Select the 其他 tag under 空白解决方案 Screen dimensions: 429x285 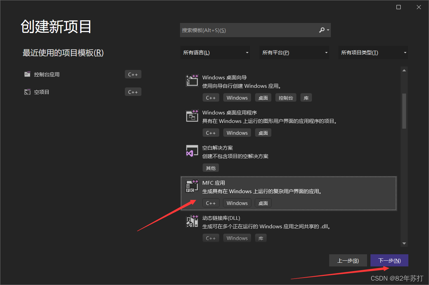pos(210,168)
